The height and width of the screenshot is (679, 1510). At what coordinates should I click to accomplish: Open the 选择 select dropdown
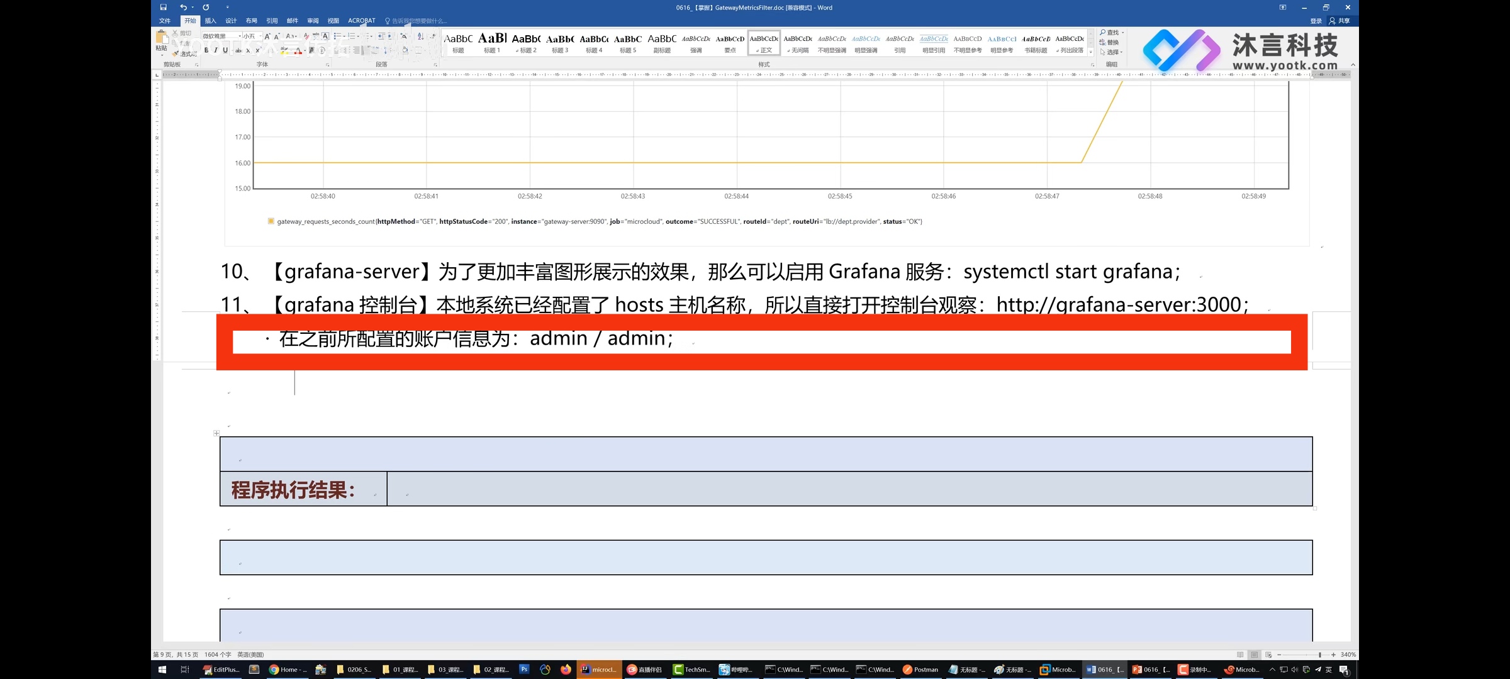click(x=1111, y=52)
